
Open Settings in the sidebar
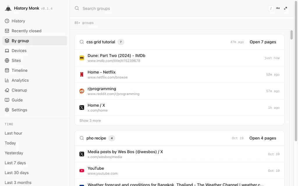pyautogui.click(x=35, y=110)
